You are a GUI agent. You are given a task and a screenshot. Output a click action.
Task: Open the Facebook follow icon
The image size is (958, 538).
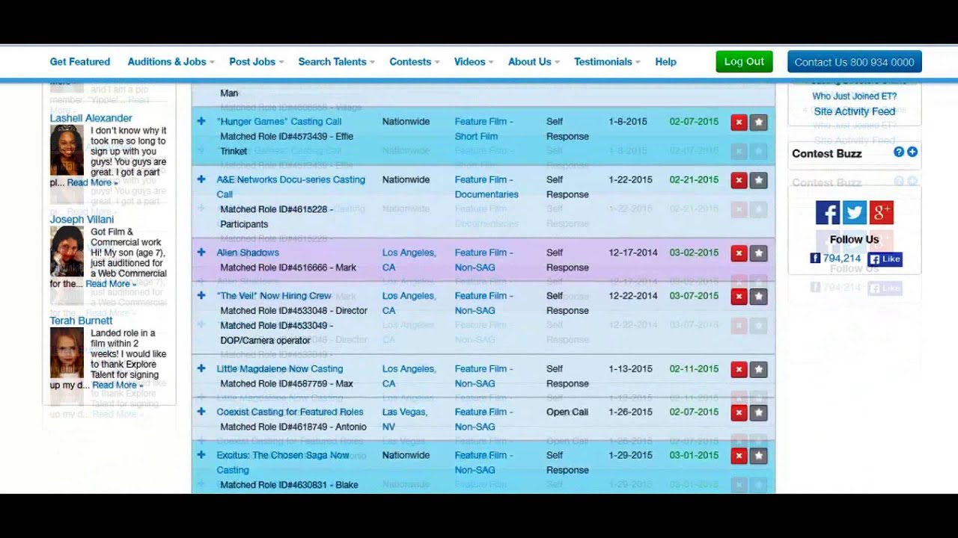click(828, 213)
